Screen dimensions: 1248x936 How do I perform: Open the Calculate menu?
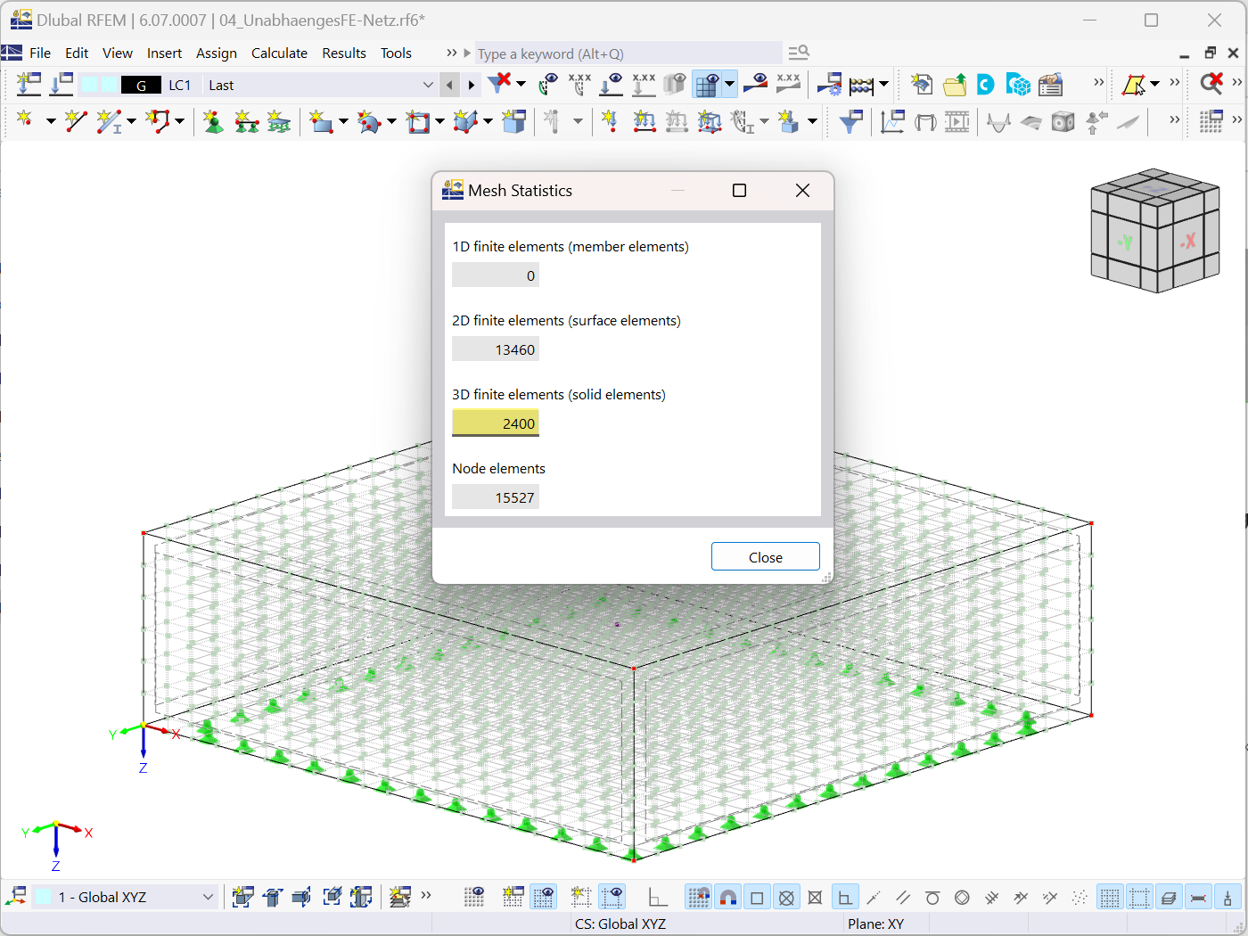[279, 53]
